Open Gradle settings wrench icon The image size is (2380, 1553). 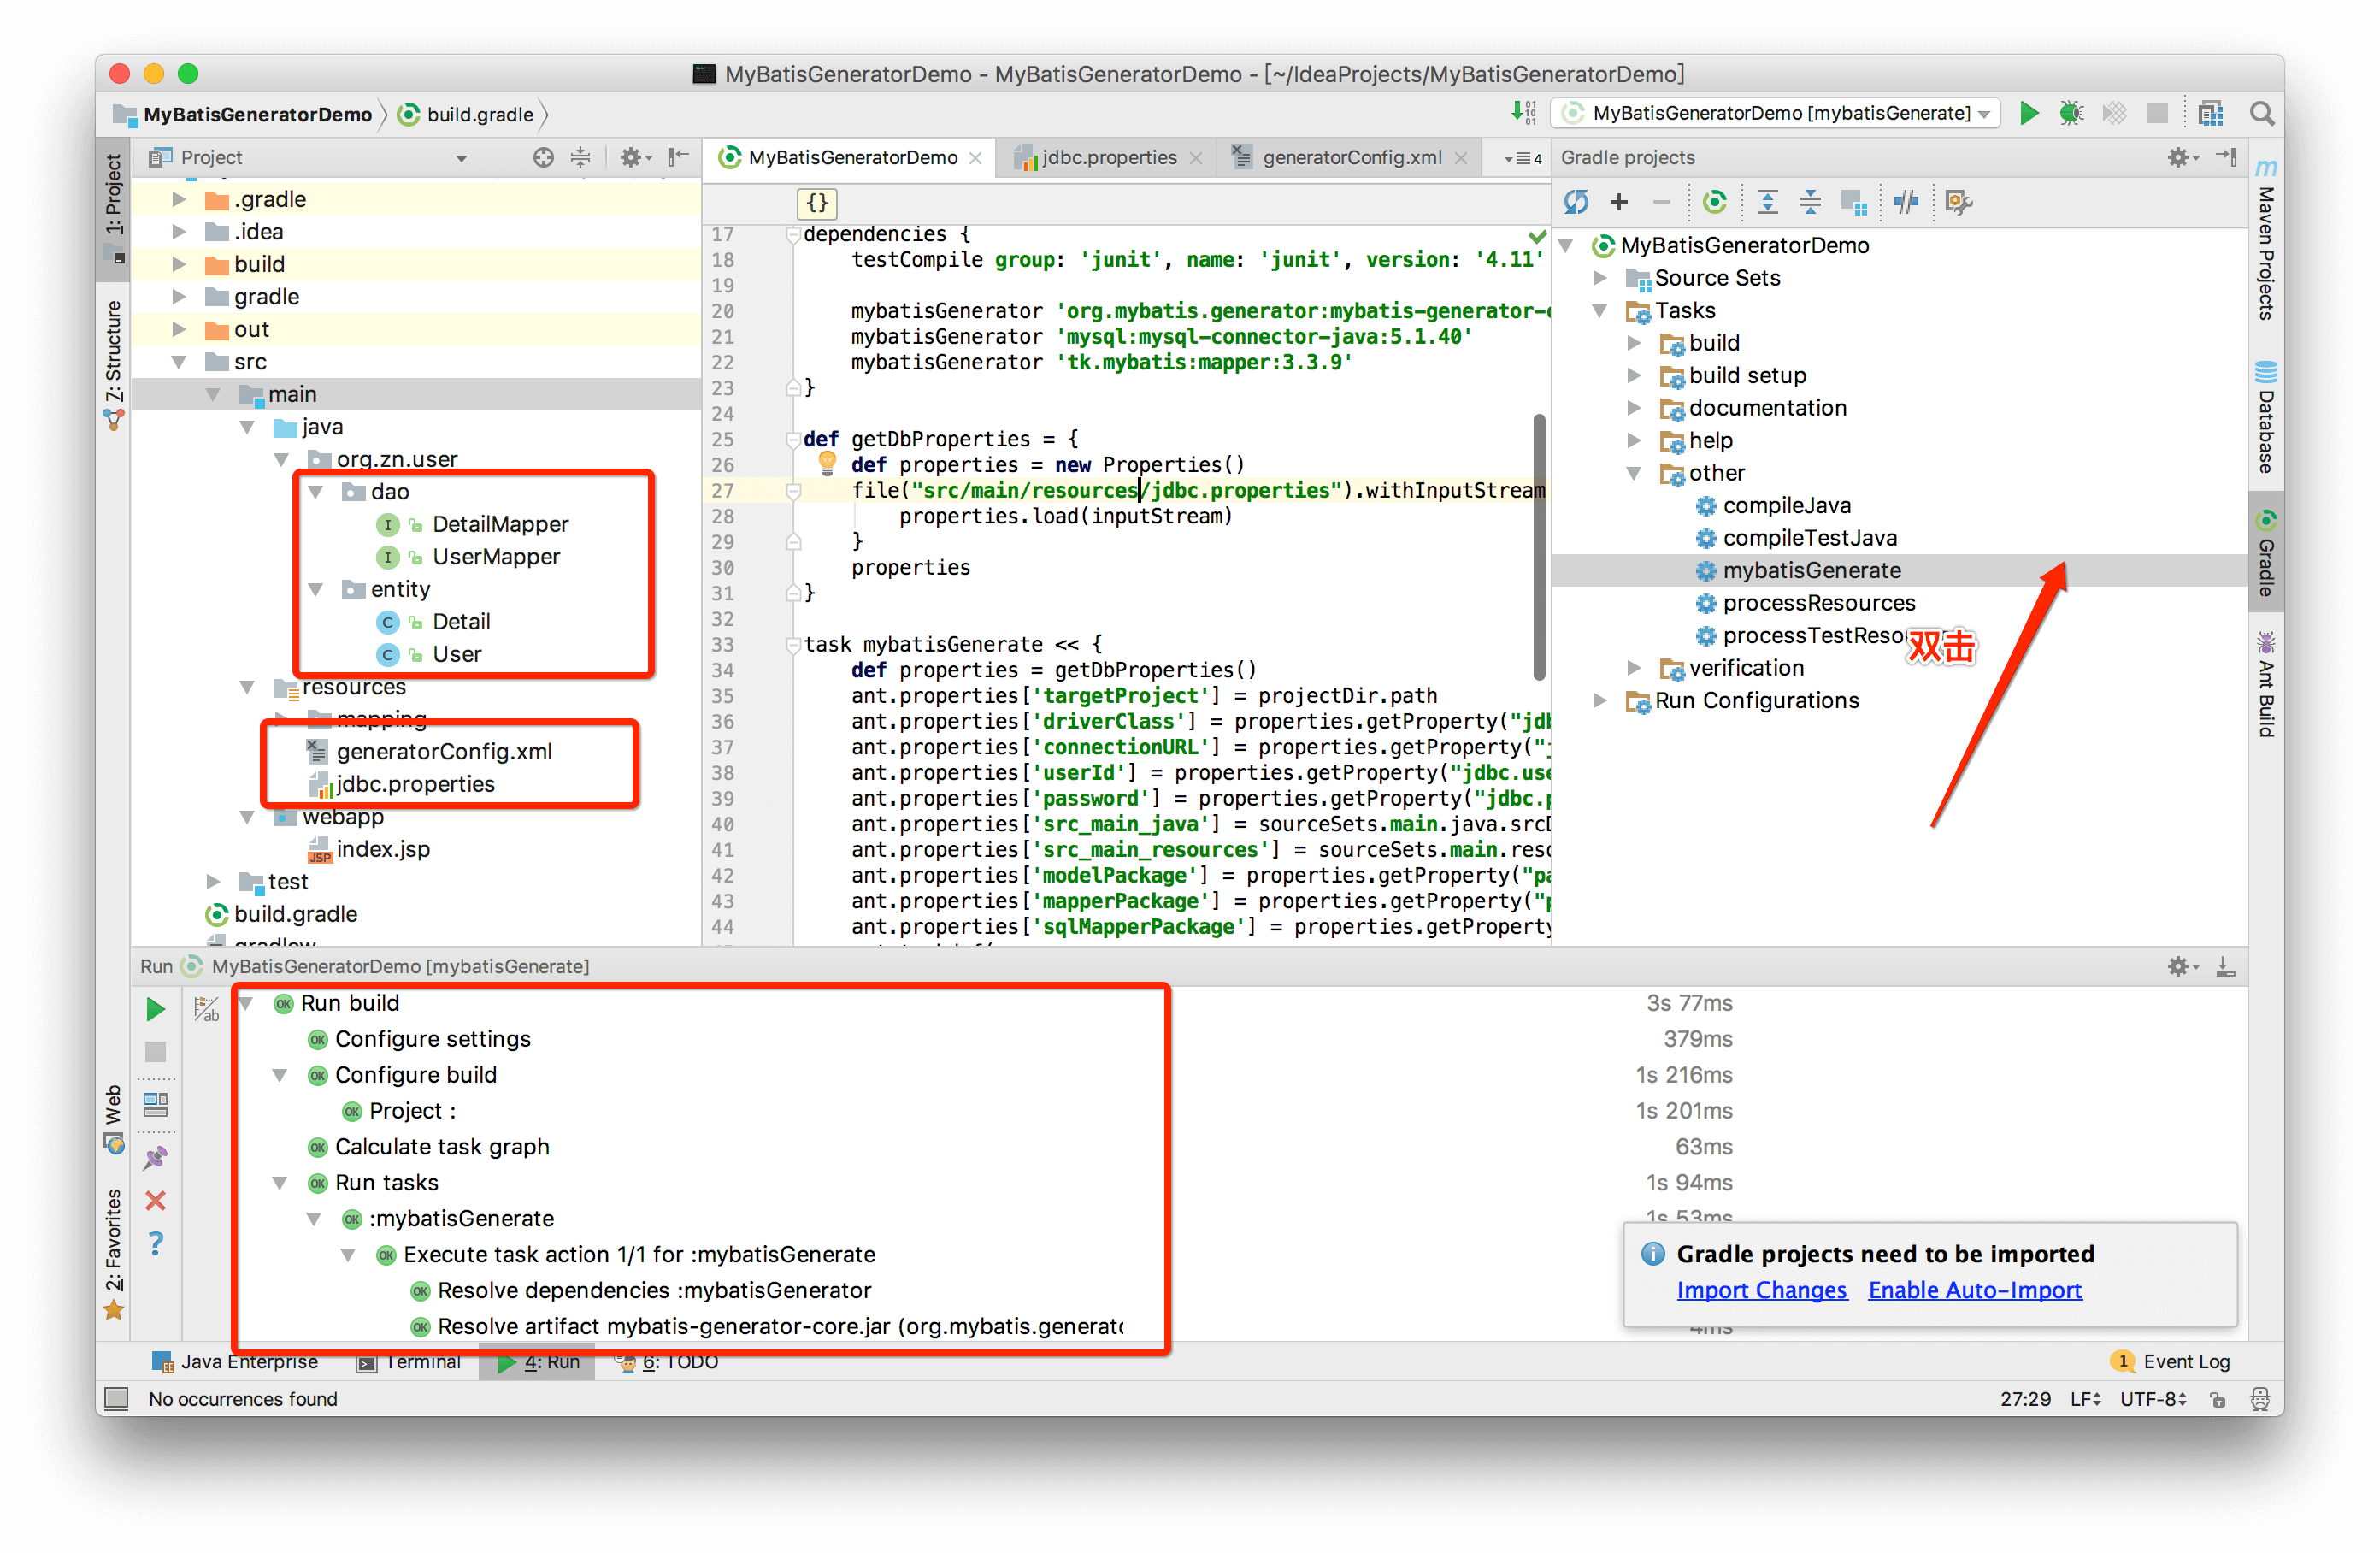click(x=1958, y=202)
